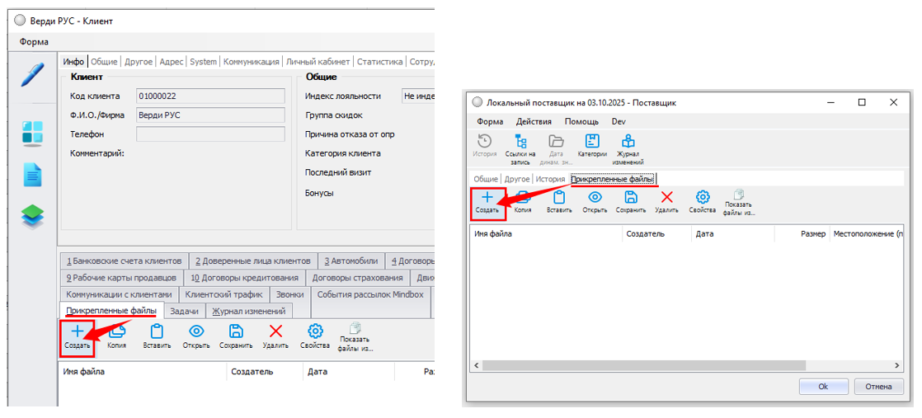The width and height of the screenshot is (922, 418).
Task: Select the Банковские счета клиентов tab
Action: pyautogui.click(x=124, y=261)
